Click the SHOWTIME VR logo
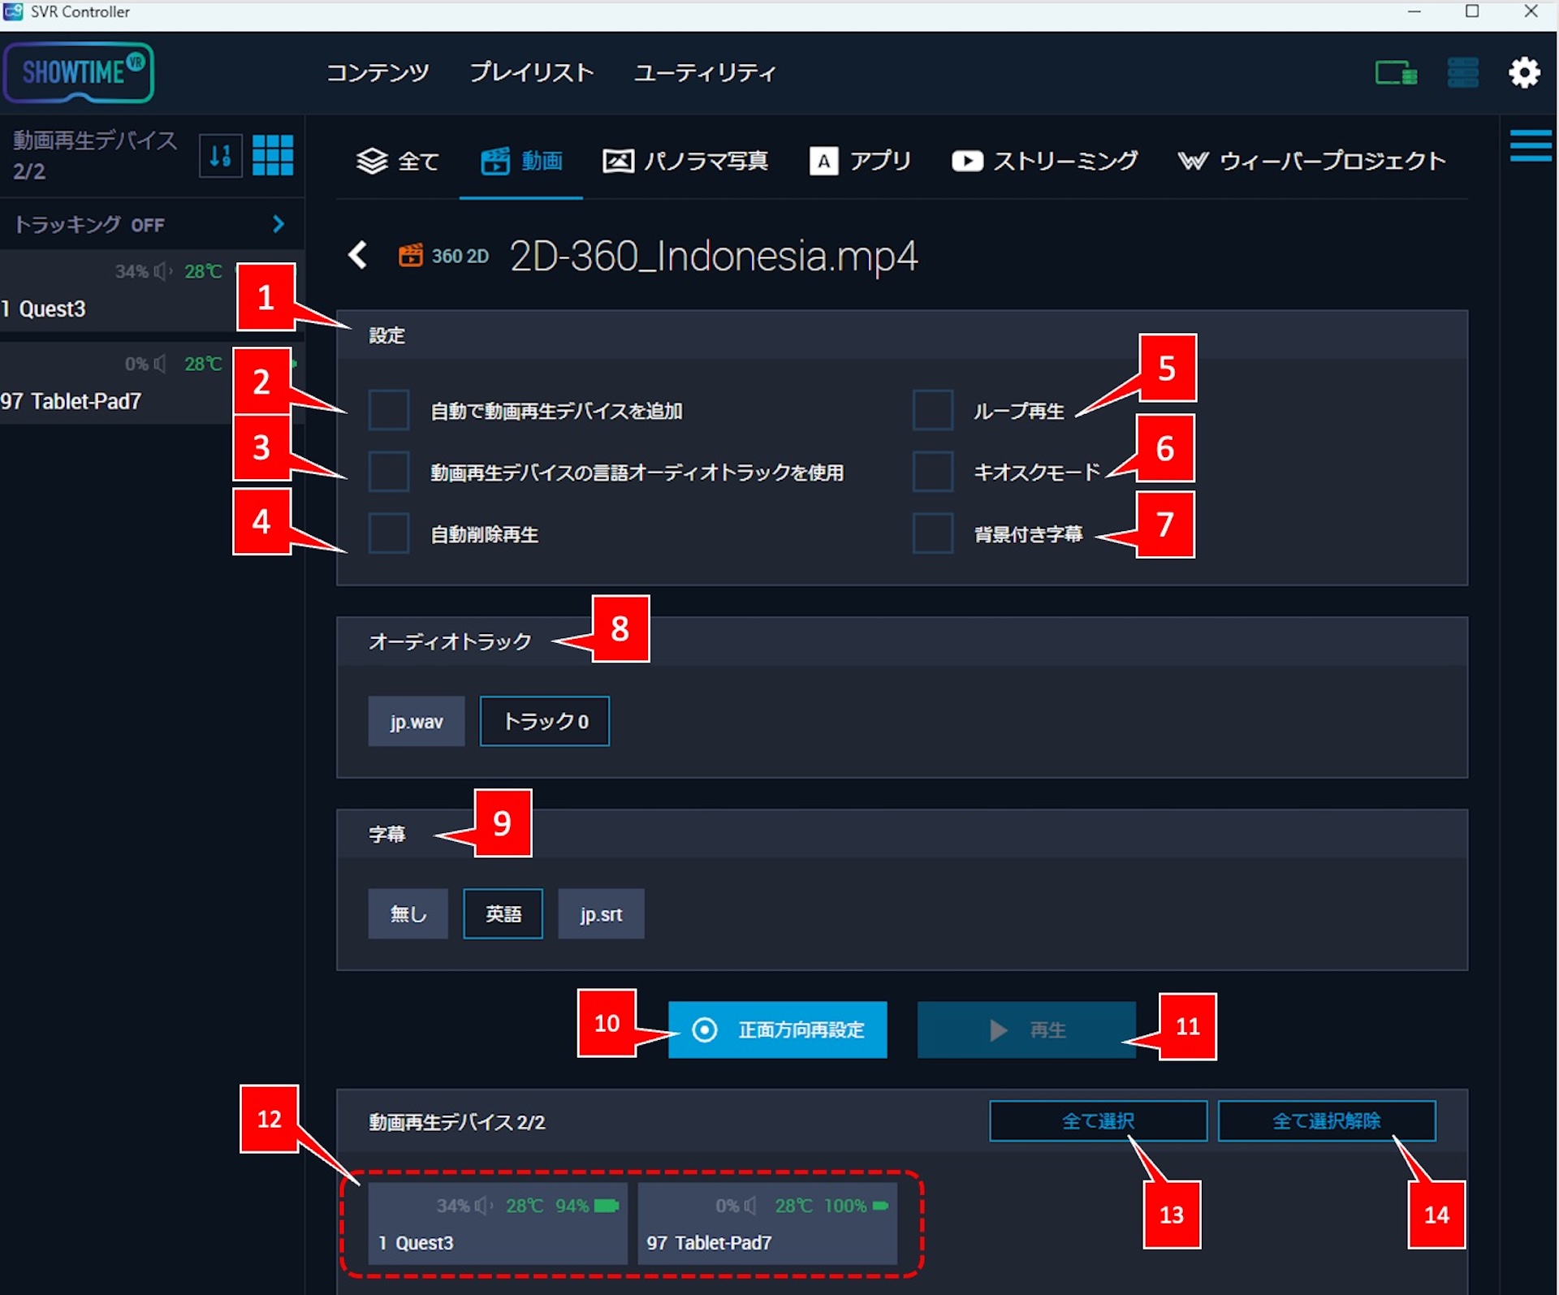The width and height of the screenshot is (1559, 1295). tap(79, 73)
